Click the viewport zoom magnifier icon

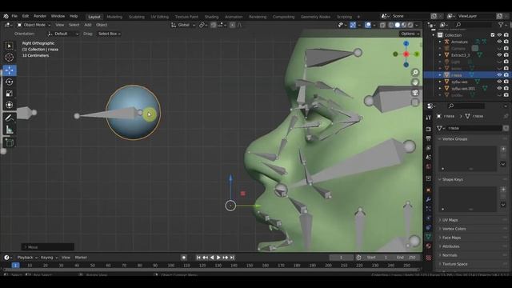[415, 73]
